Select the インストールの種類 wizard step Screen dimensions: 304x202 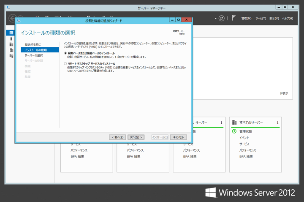(40, 50)
